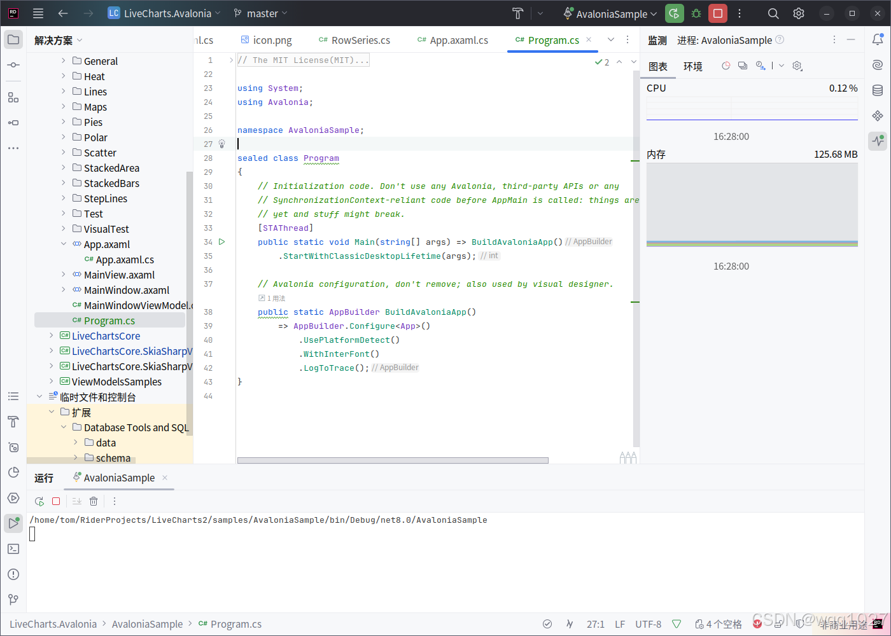891x636 pixels.
Task: Click the pie chart icon in the Monitoring toolbar
Action: (726, 66)
